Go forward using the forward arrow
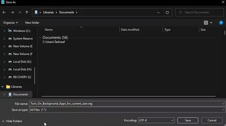Viewport: 226px width, 126px height. click(12, 12)
